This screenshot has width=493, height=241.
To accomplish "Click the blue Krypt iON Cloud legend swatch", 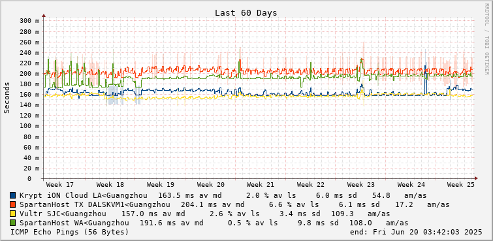I will [x=13, y=195].
